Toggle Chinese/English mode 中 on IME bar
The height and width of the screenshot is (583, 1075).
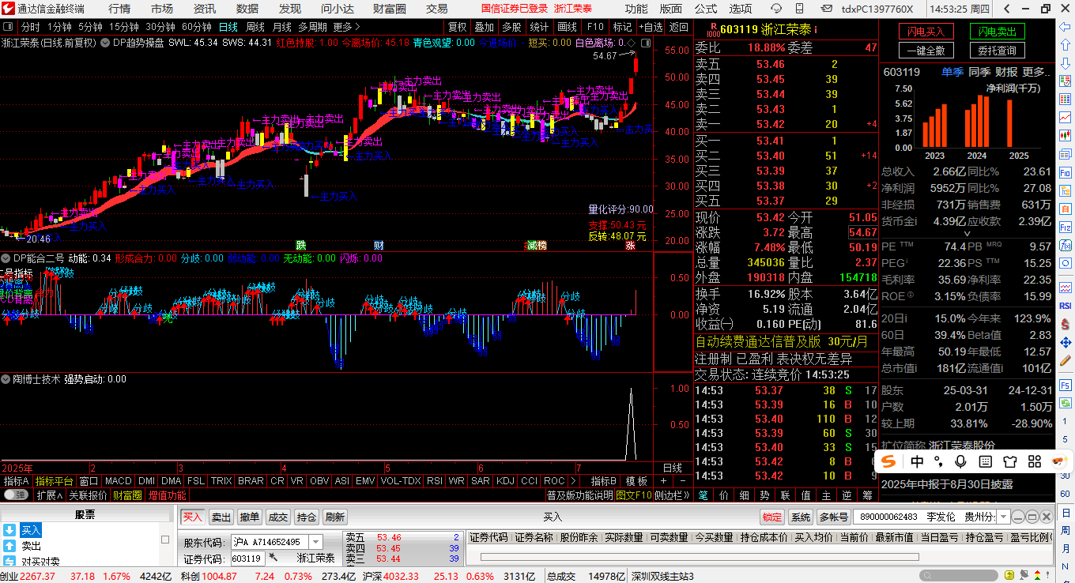[x=917, y=461]
